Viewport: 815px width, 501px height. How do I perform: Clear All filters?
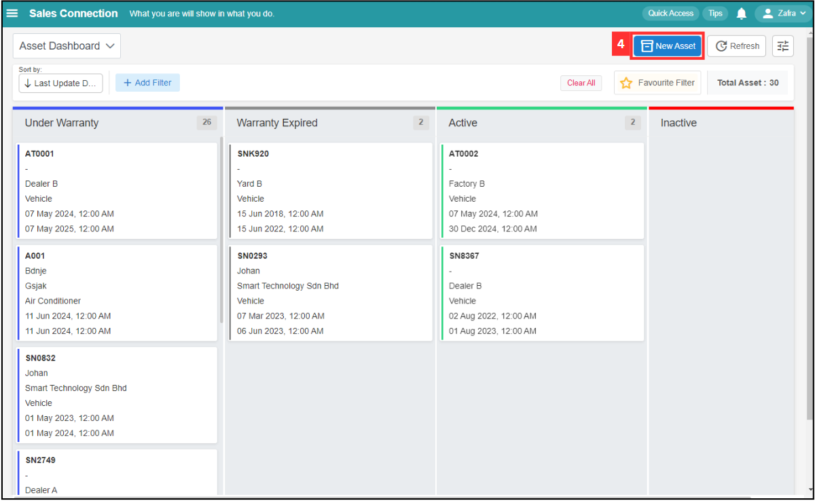point(581,83)
